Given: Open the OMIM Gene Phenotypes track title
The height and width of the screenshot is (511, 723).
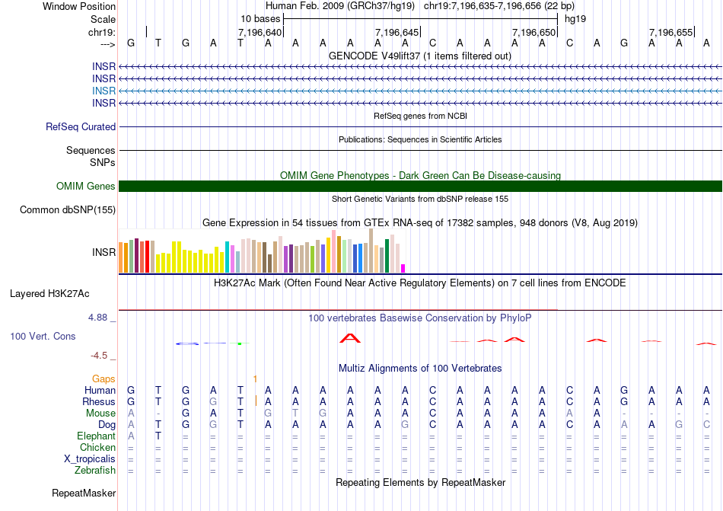Looking at the screenshot, I should tap(420, 175).
